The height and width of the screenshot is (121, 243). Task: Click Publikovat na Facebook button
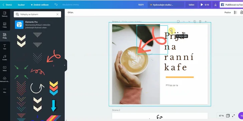point(231,5)
